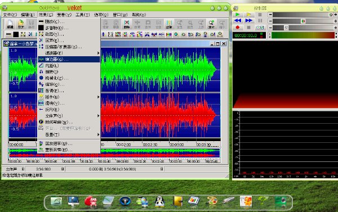The height and width of the screenshot is (212, 338).
Task: Open the 帮助(H) Help menu
Action: click(139, 15)
